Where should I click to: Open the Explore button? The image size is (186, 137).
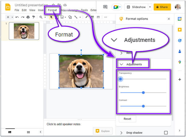click(x=103, y=131)
